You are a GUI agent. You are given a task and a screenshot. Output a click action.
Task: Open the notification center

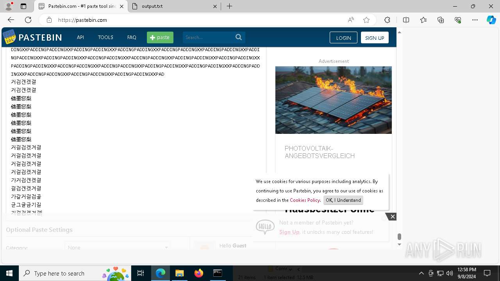tap(487, 273)
